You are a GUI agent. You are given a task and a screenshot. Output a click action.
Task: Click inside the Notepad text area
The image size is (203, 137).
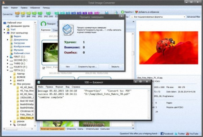click(93, 105)
